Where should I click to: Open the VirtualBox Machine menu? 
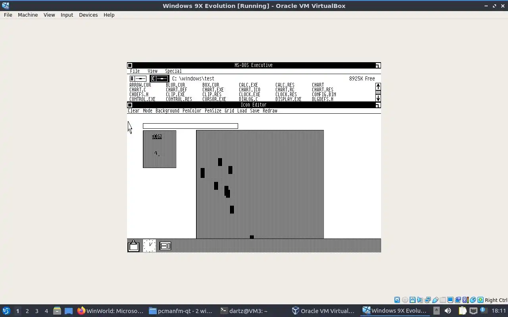click(28, 15)
